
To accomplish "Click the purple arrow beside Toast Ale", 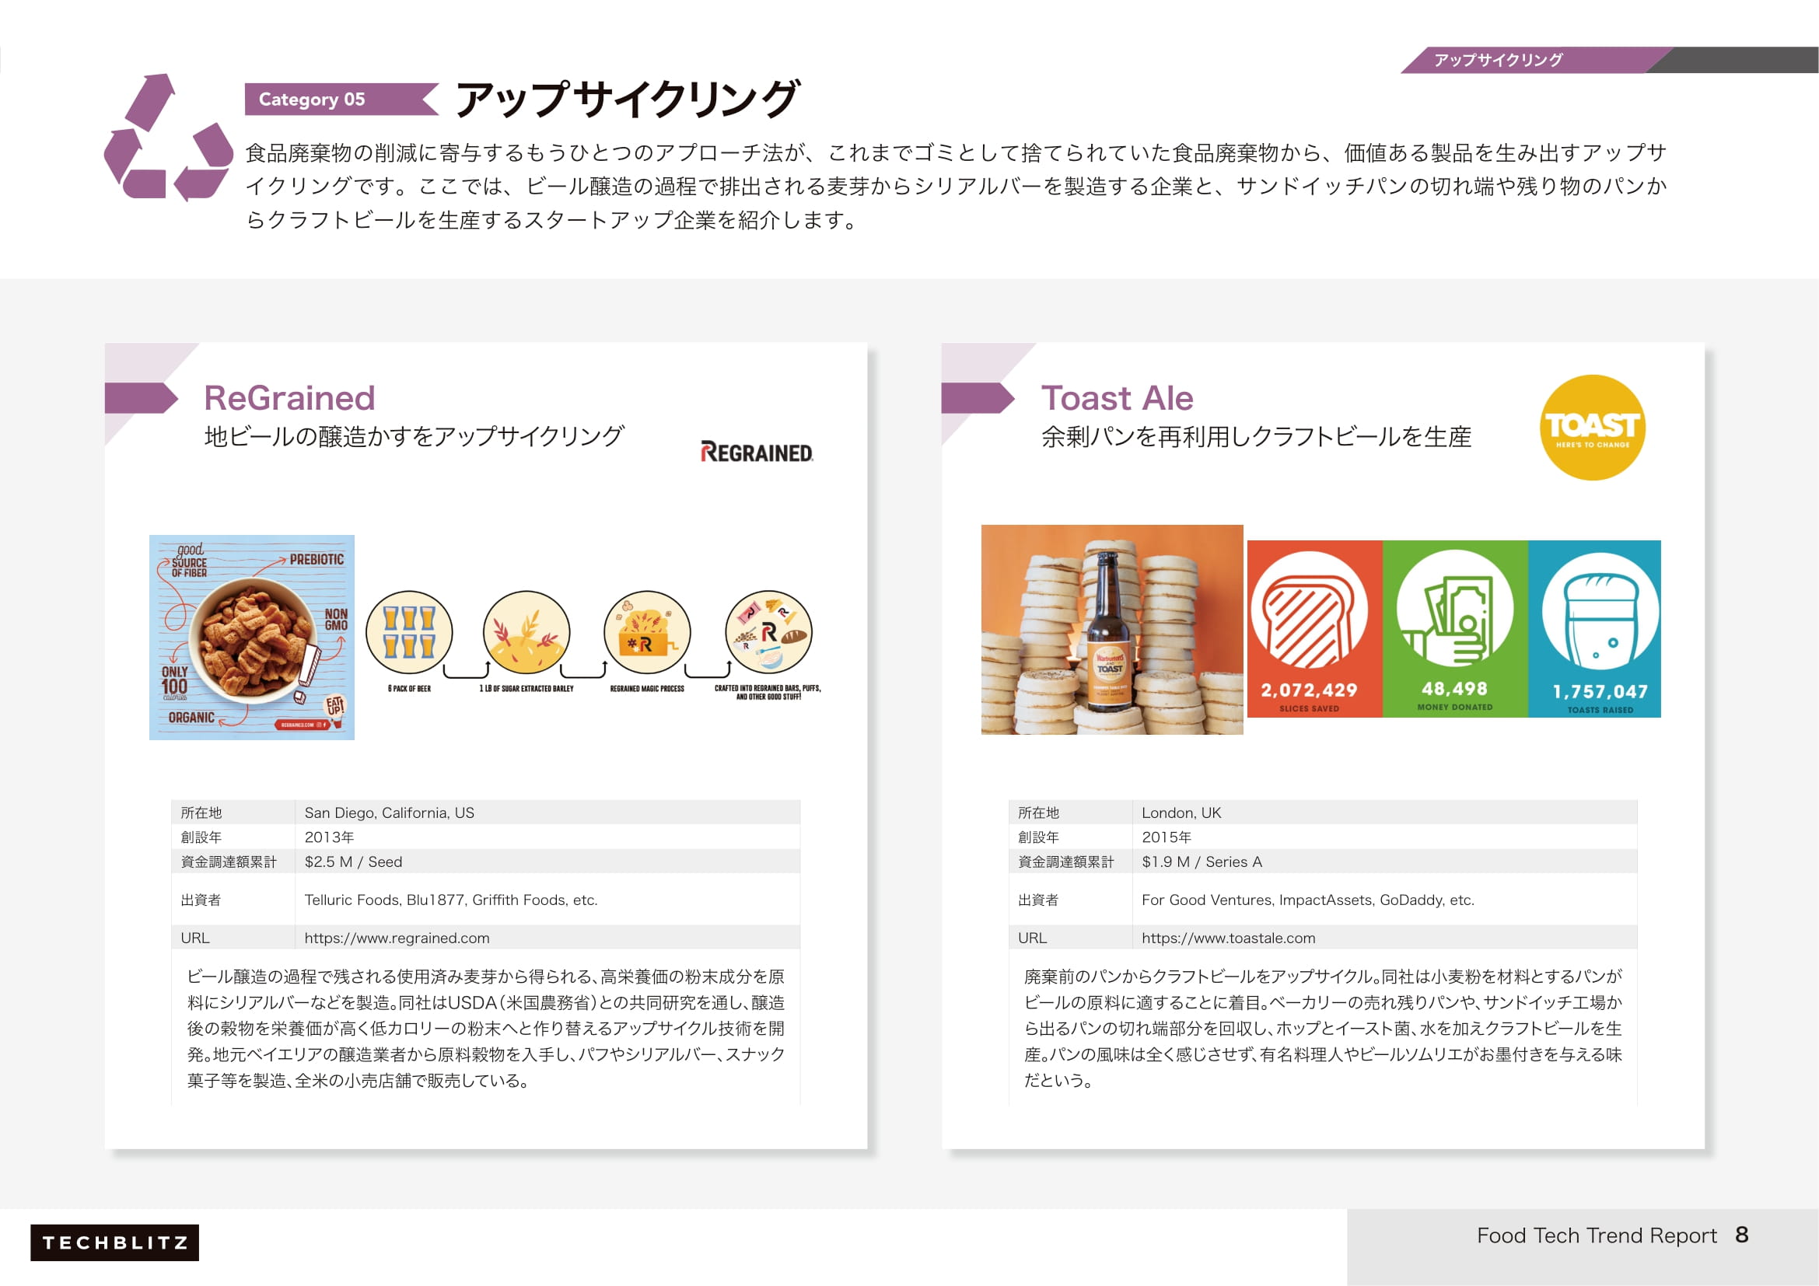I will tap(976, 397).
